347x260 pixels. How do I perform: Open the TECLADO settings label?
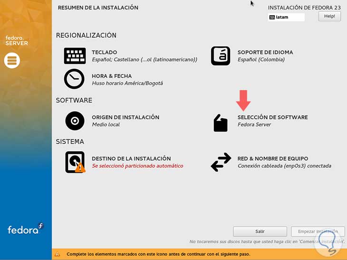[x=105, y=52]
